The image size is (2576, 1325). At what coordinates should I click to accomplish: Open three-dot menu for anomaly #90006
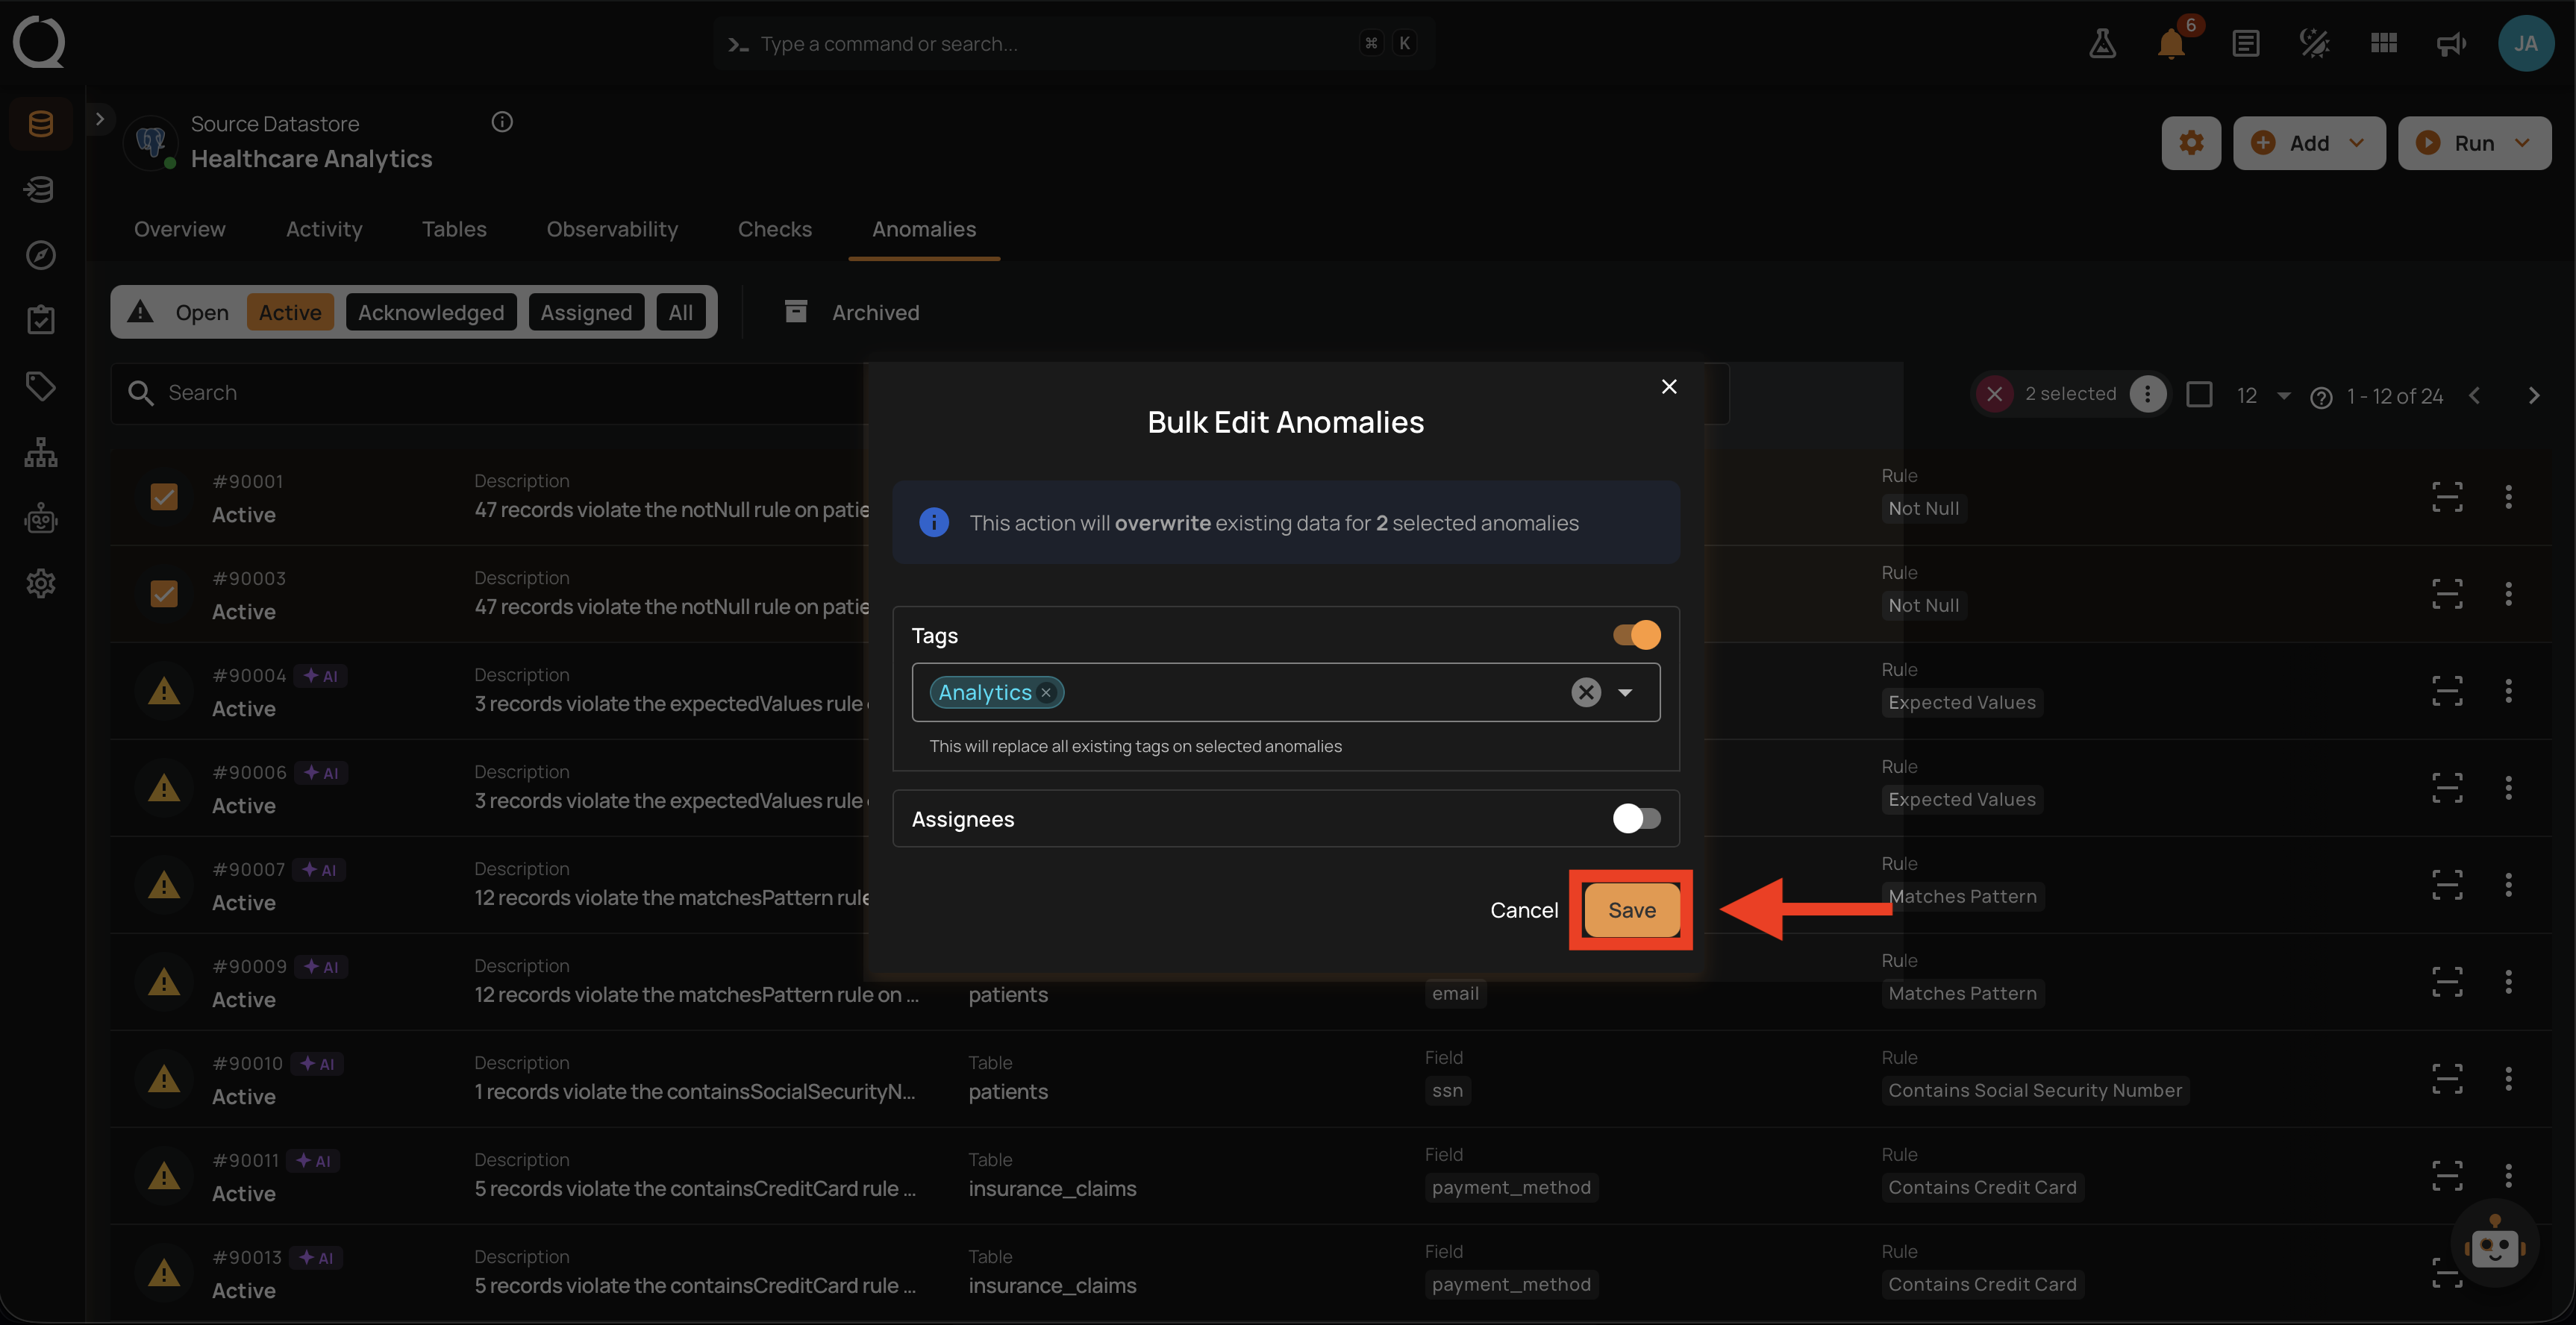click(x=2508, y=788)
